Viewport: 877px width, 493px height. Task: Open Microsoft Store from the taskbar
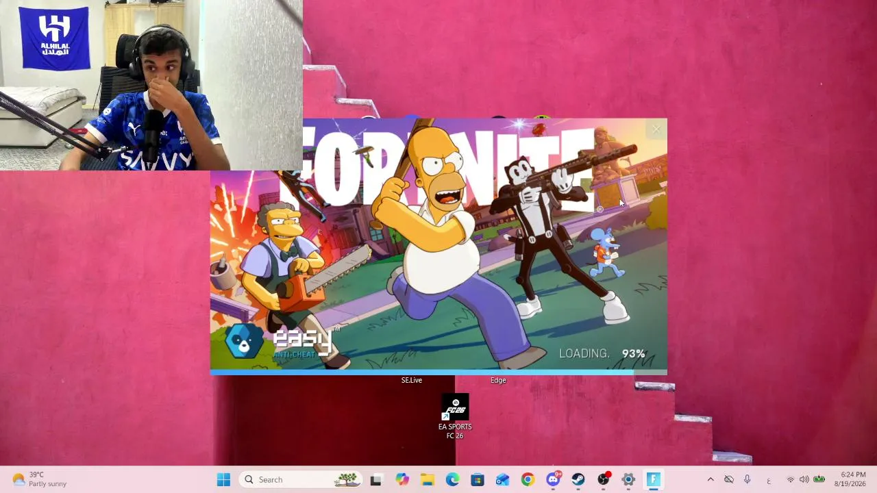478,480
